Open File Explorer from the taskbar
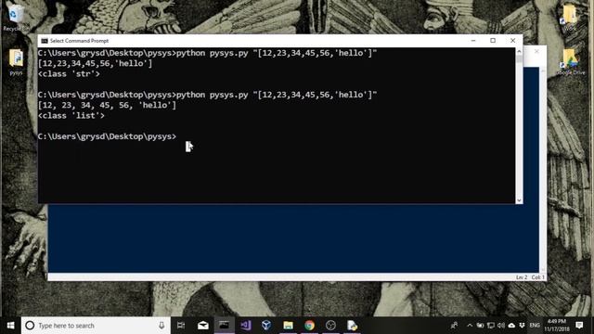594x334 pixels. click(288, 326)
